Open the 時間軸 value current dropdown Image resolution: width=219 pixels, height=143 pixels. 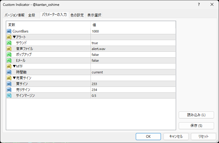point(133,72)
